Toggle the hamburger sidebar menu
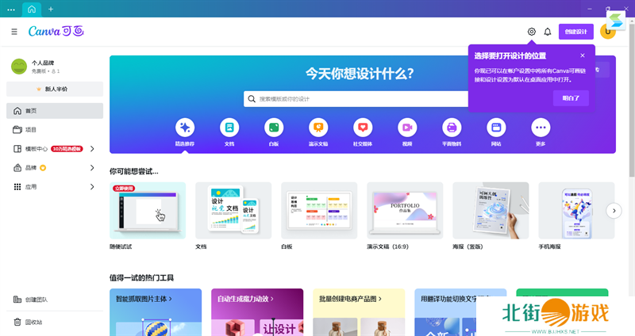The image size is (635, 336). [x=14, y=32]
